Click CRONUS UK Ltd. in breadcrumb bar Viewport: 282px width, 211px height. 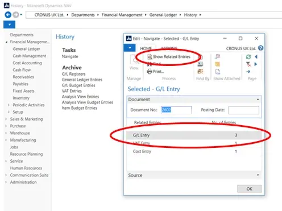coord(49,15)
